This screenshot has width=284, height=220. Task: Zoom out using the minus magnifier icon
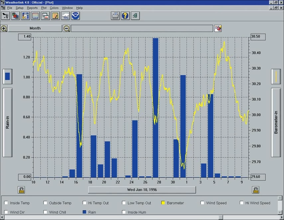(67, 29)
